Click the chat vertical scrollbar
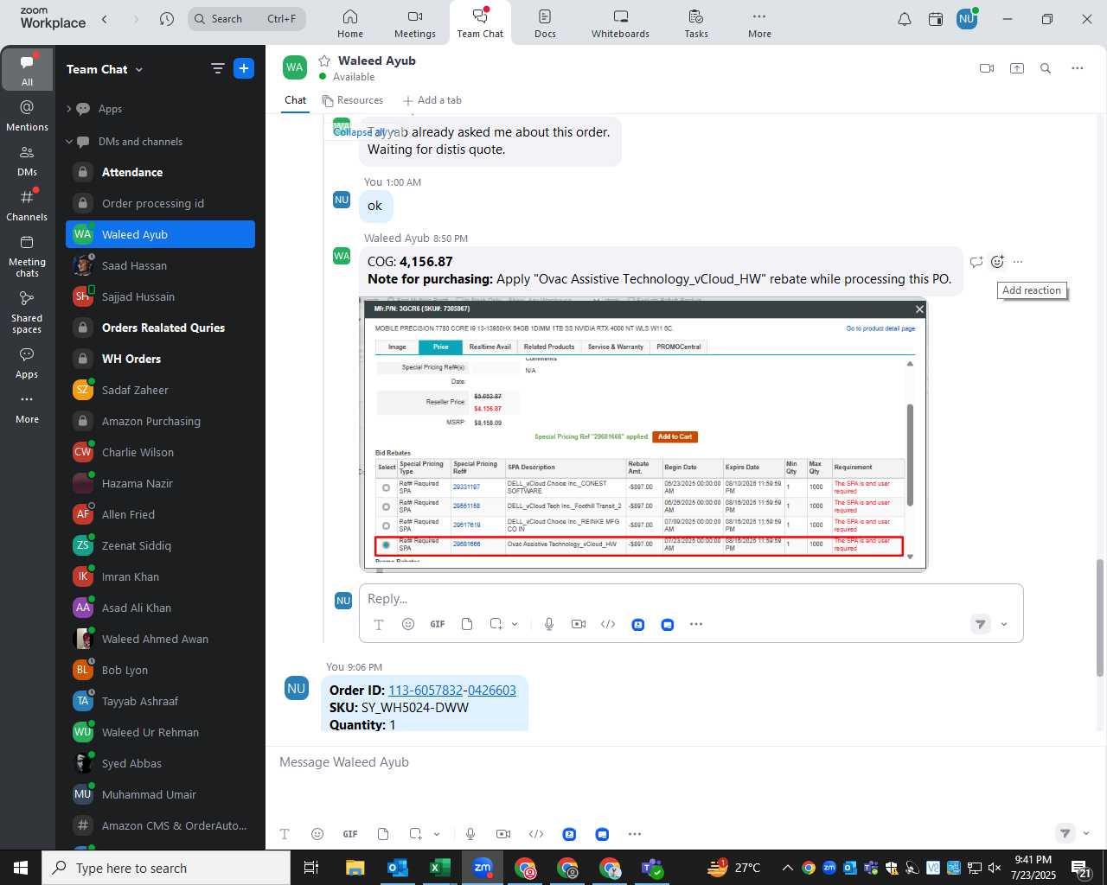This screenshot has width=1107, height=885. point(1100,617)
